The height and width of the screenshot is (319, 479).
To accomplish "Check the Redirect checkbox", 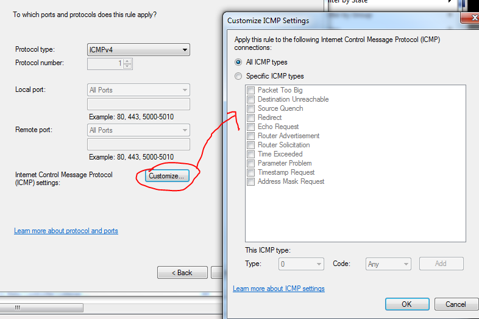I will tap(250, 117).
